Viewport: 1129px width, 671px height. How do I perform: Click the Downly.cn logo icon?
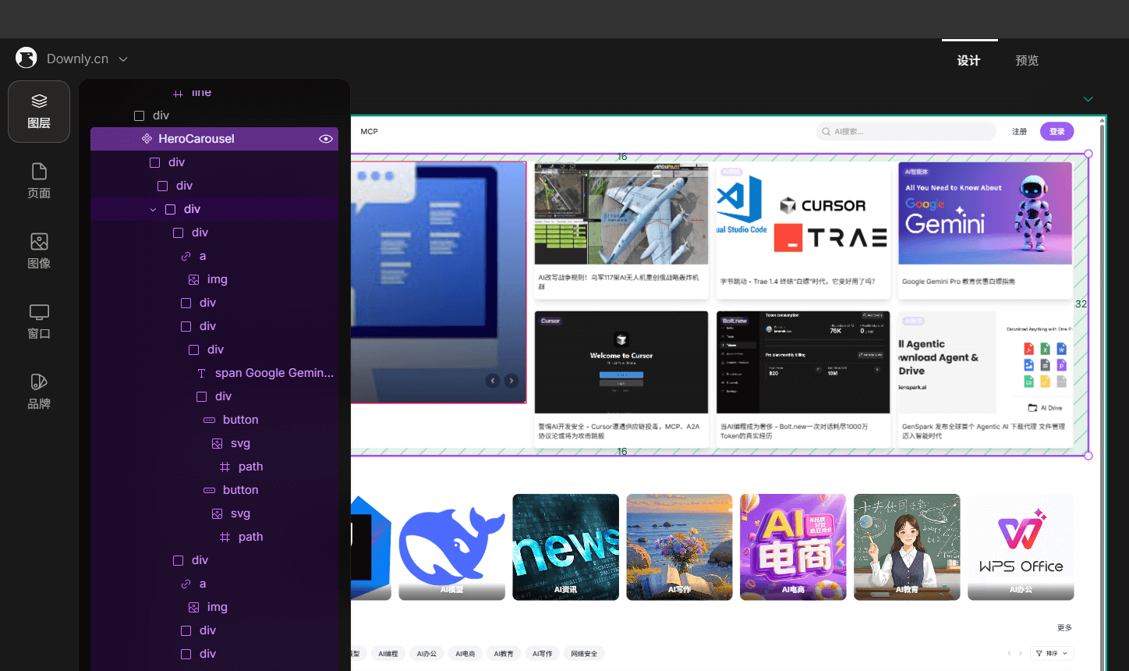click(27, 58)
